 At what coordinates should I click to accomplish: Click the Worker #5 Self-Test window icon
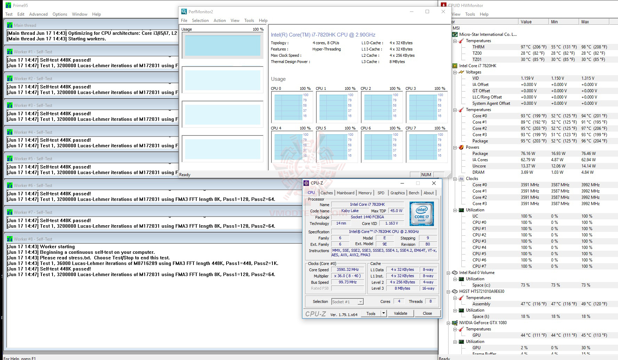(x=10, y=158)
